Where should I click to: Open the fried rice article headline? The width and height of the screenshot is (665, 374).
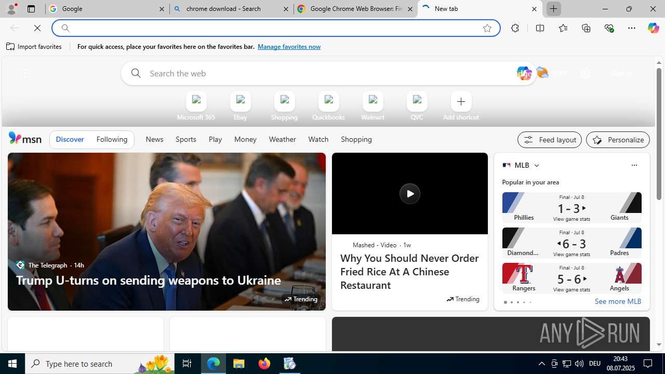tap(409, 272)
